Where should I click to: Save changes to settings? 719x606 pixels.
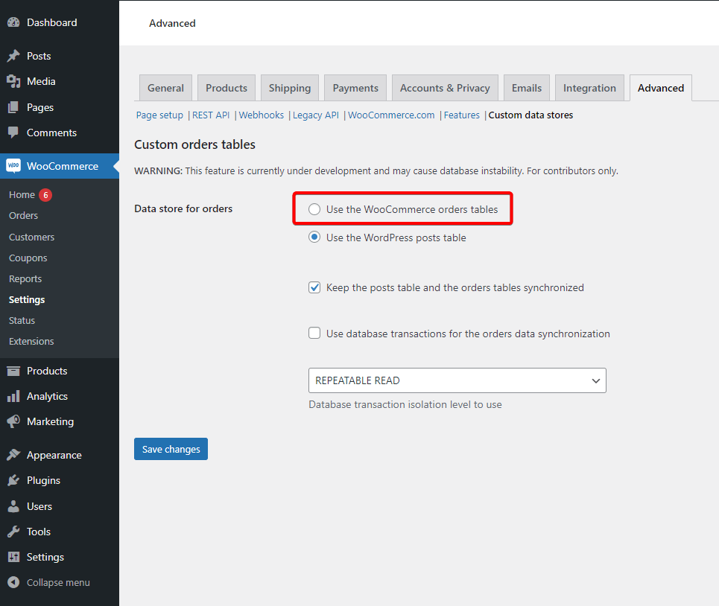(x=171, y=449)
